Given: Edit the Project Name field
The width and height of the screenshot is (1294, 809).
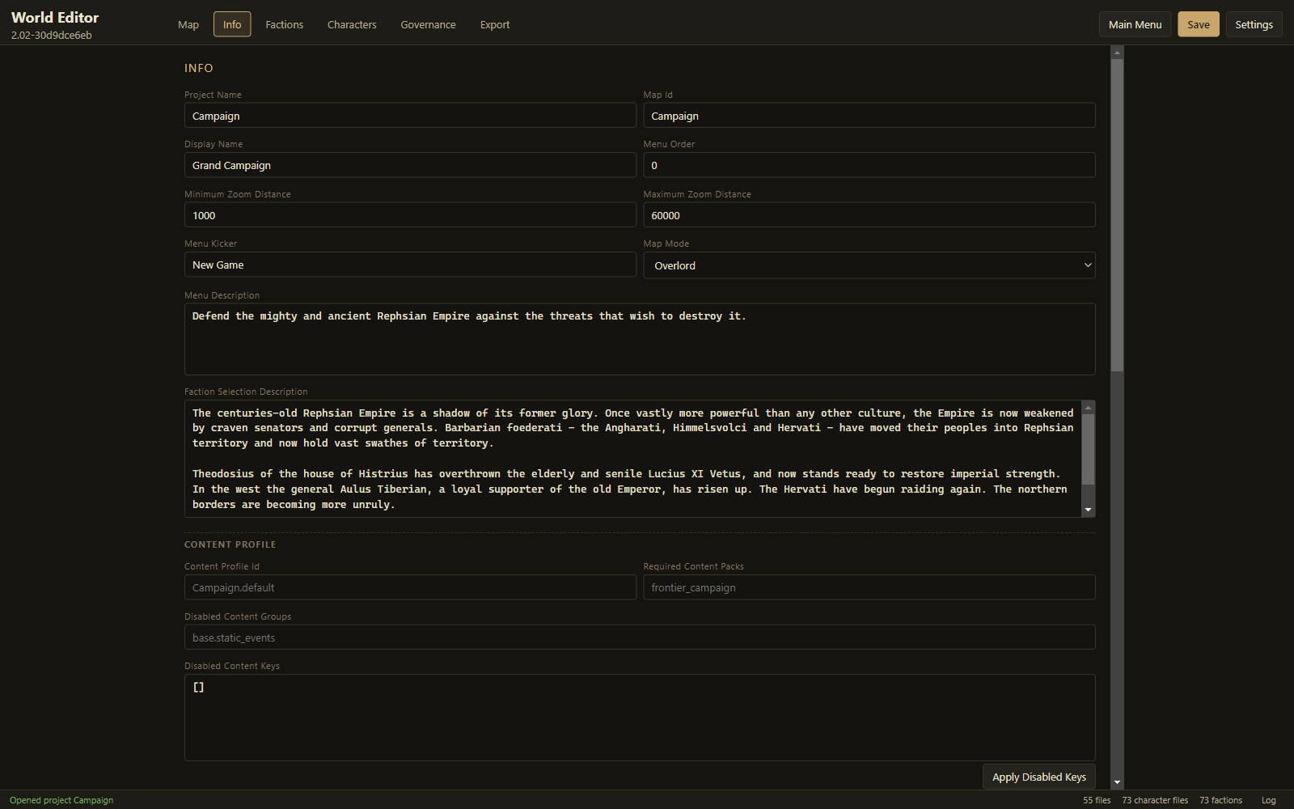Looking at the screenshot, I should pos(410,116).
